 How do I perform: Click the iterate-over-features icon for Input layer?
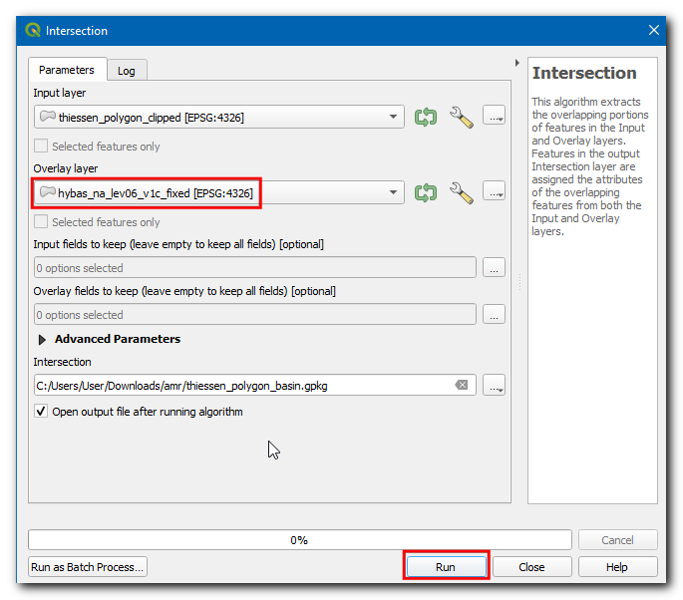[x=426, y=117]
